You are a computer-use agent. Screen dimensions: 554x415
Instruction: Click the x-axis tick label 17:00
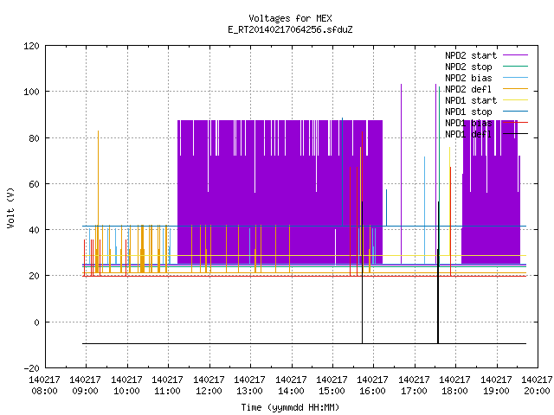[x=414, y=391]
